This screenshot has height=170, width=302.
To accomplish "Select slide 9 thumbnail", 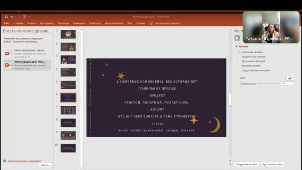I will coord(68,136).
